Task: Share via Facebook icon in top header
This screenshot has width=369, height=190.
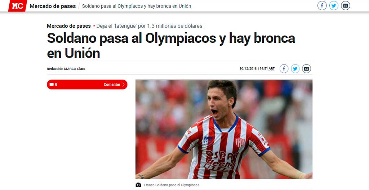Action: (322, 5)
